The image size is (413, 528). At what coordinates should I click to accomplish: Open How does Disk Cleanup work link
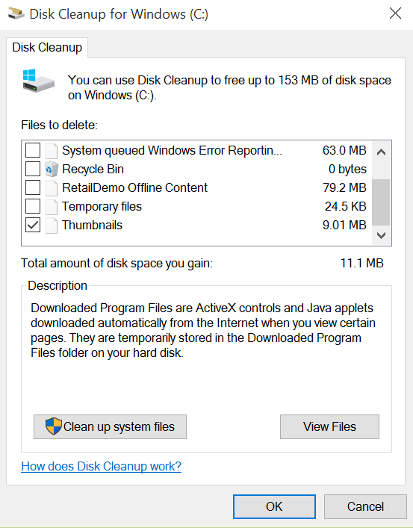[101, 466]
